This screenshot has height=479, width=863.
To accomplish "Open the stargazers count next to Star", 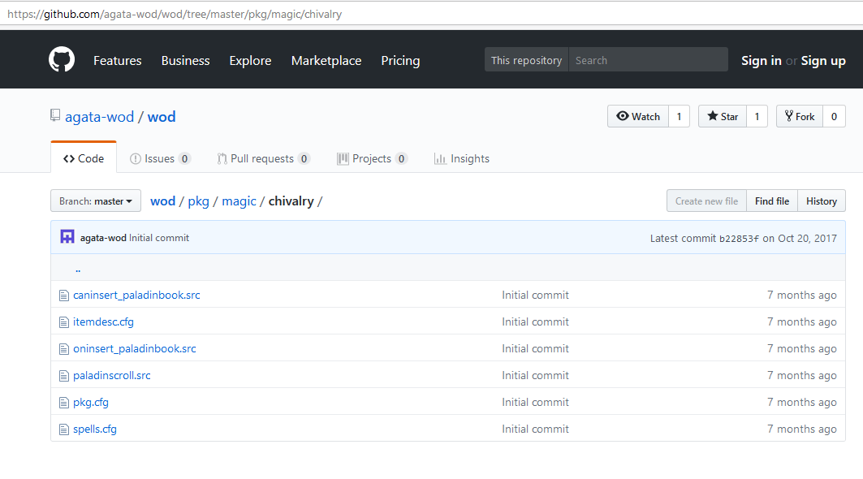I will click(757, 116).
